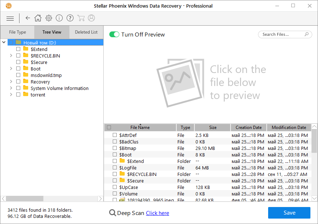The width and height of the screenshot is (318, 224).
Task: Select the $Volume file row name
Action: point(128,194)
